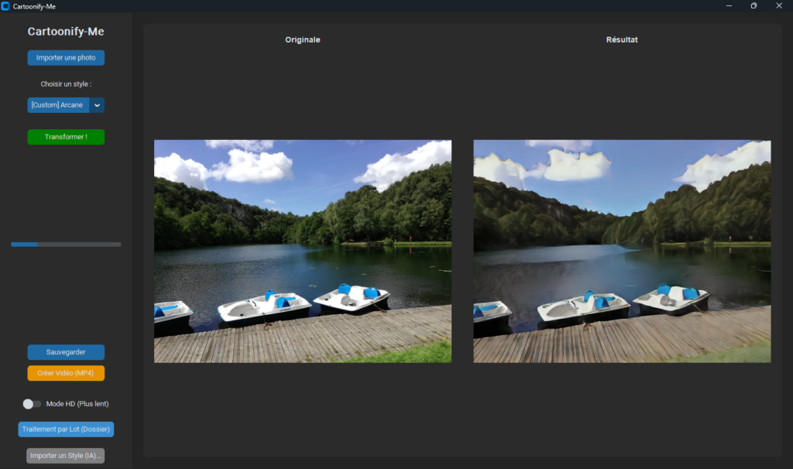Image resolution: width=793 pixels, height=469 pixels.
Task: Click the "Résultat" column heading
Action: click(x=622, y=39)
